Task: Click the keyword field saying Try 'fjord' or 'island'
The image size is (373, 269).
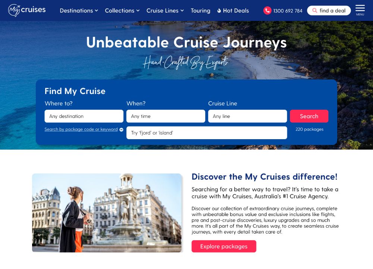Action: pyautogui.click(x=207, y=133)
